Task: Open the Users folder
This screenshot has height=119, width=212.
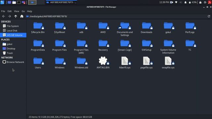Action: [x=38, y=63]
